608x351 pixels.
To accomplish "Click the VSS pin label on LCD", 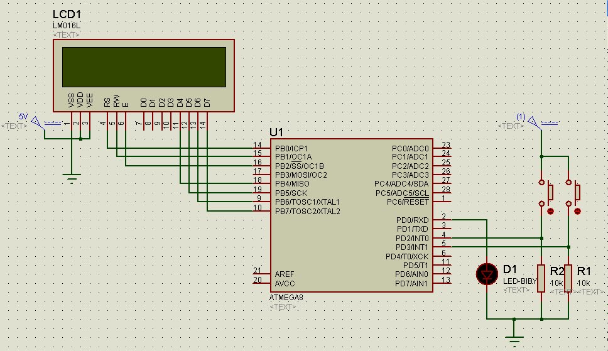I will (x=72, y=100).
